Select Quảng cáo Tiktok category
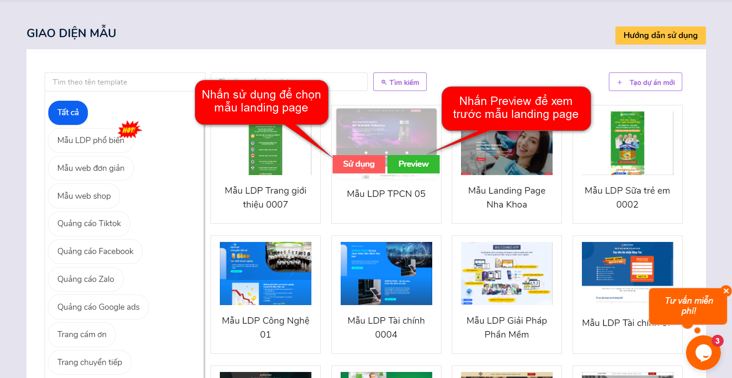This screenshot has height=378, width=732. tap(89, 223)
